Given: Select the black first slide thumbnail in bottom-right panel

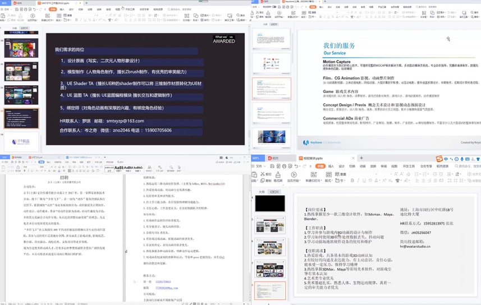Looking at the screenshot, I should point(270,204).
